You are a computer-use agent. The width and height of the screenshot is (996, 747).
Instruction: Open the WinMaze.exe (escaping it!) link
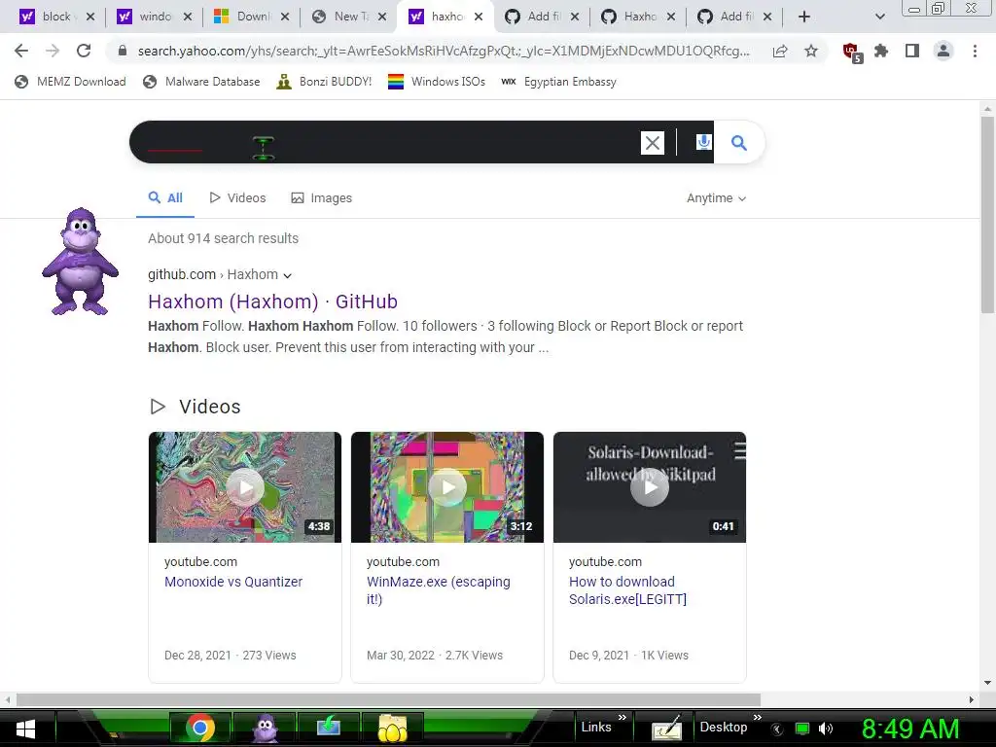point(439,590)
